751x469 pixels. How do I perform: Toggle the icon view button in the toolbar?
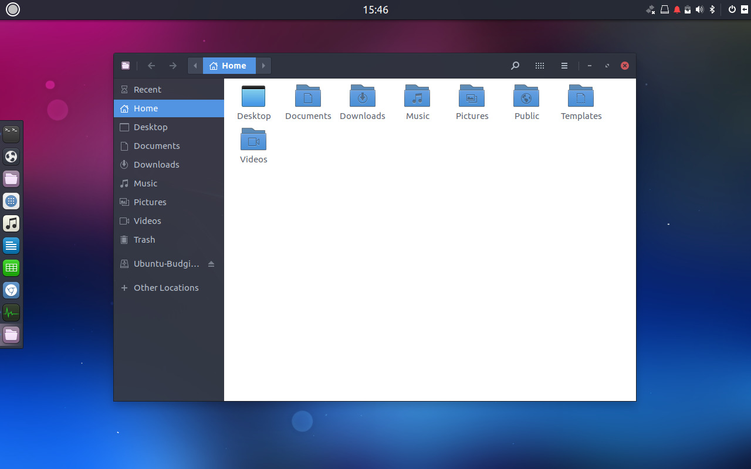pyautogui.click(x=540, y=66)
